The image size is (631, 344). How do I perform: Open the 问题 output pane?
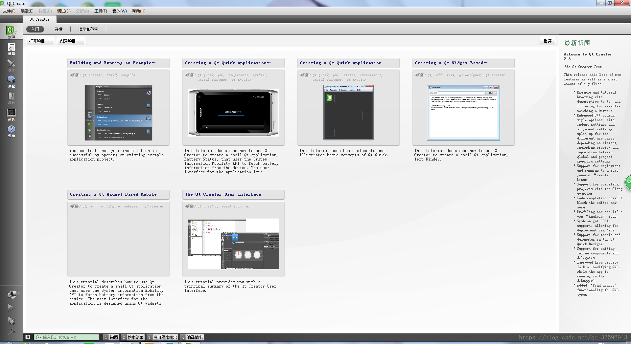click(x=111, y=337)
